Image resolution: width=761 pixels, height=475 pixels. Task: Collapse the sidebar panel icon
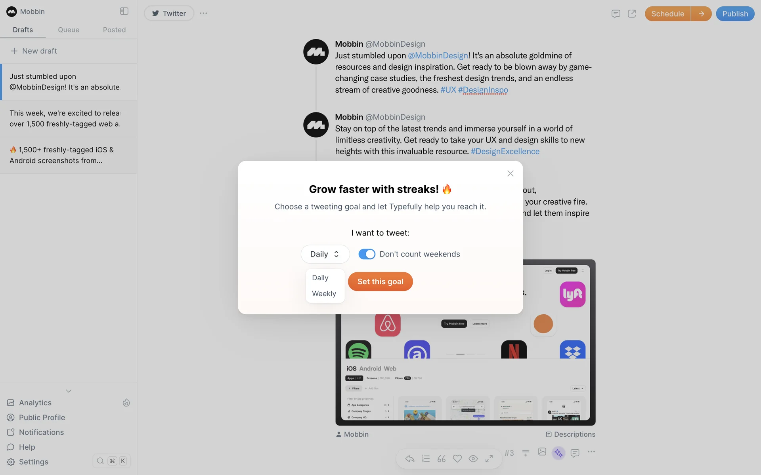[124, 11]
